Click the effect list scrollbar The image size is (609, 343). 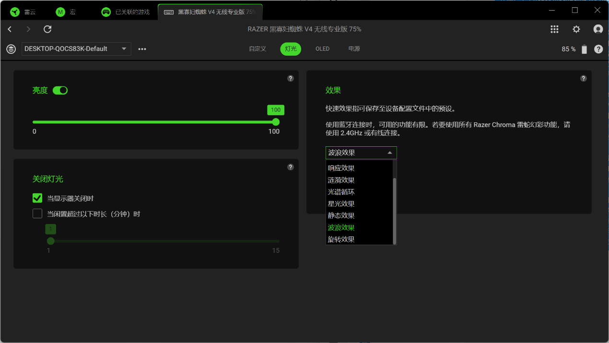tap(395, 210)
